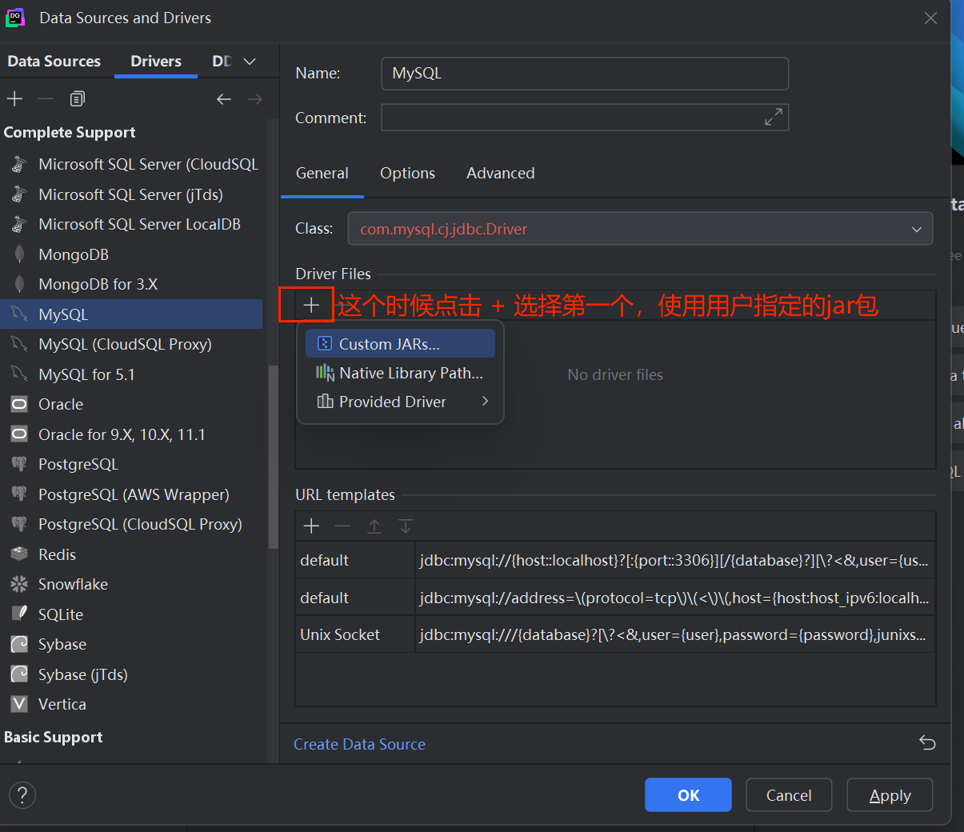Viewport: 964px width, 832px height.
Task: Click the MongoDB leaf icon
Action: pyautogui.click(x=19, y=254)
